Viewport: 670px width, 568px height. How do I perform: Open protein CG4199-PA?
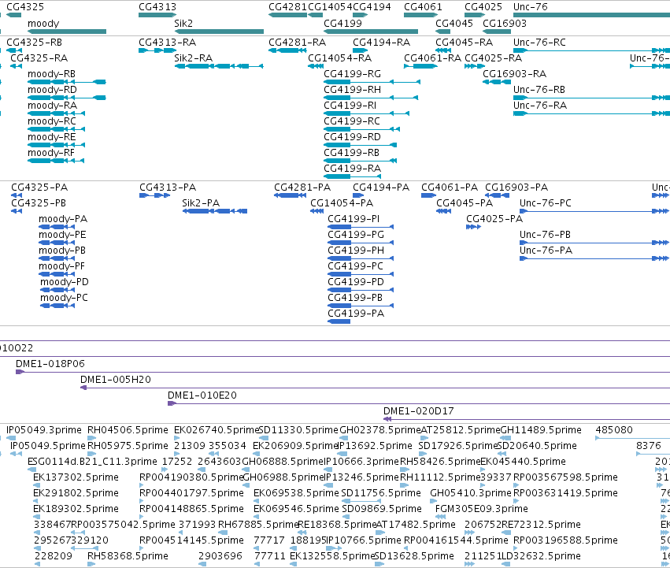point(339,321)
